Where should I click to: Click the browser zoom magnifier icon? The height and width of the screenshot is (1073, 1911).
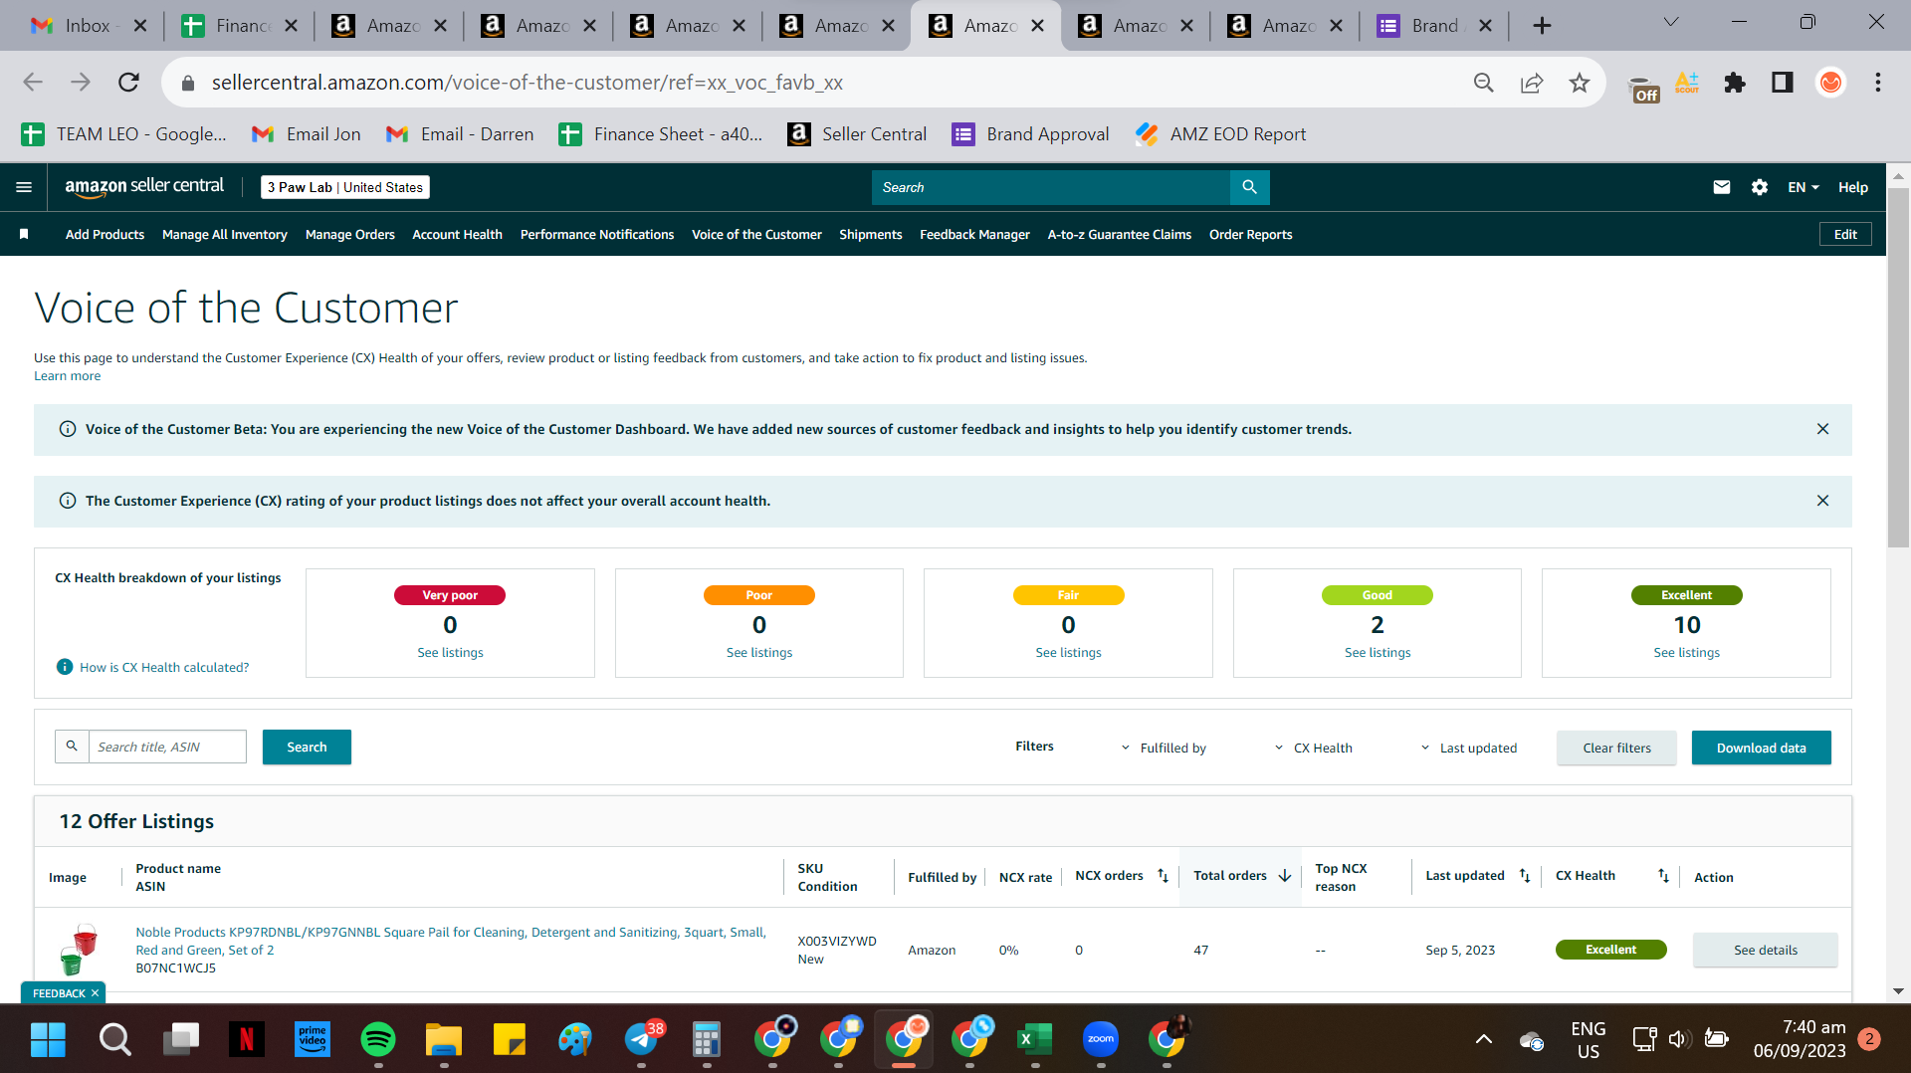[x=1484, y=83]
